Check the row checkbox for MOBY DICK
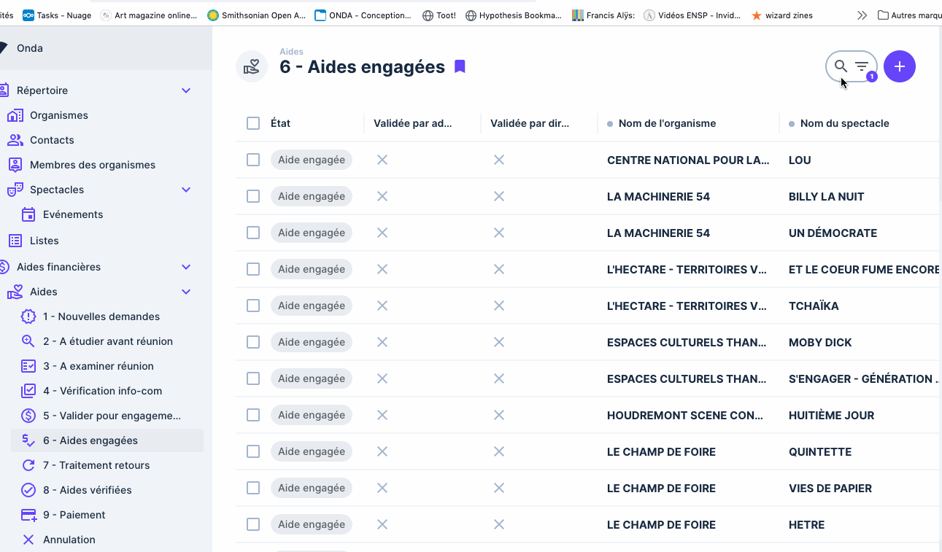942x552 pixels. coord(252,341)
